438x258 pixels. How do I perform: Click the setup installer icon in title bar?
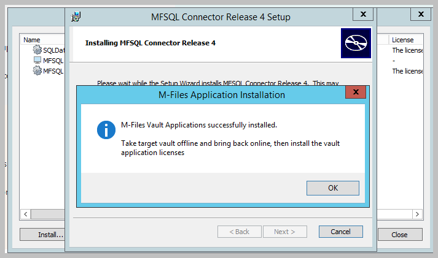tap(76, 17)
